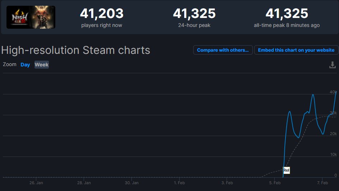Click the 41,203 players right now figure

point(102,13)
